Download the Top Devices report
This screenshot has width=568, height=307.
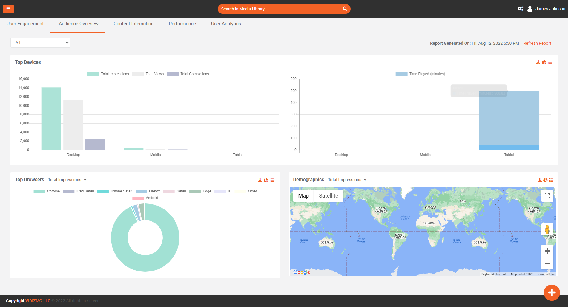538,62
